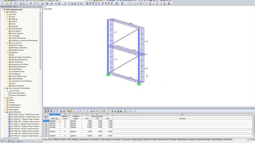Click the X coordinate 10.000 in row 3

point(87,125)
